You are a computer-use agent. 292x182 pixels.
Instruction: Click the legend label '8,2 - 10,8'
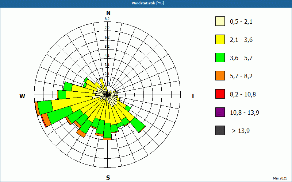pos(243,95)
